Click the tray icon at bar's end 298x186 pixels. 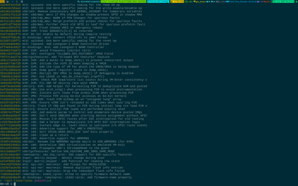(297, 1)
